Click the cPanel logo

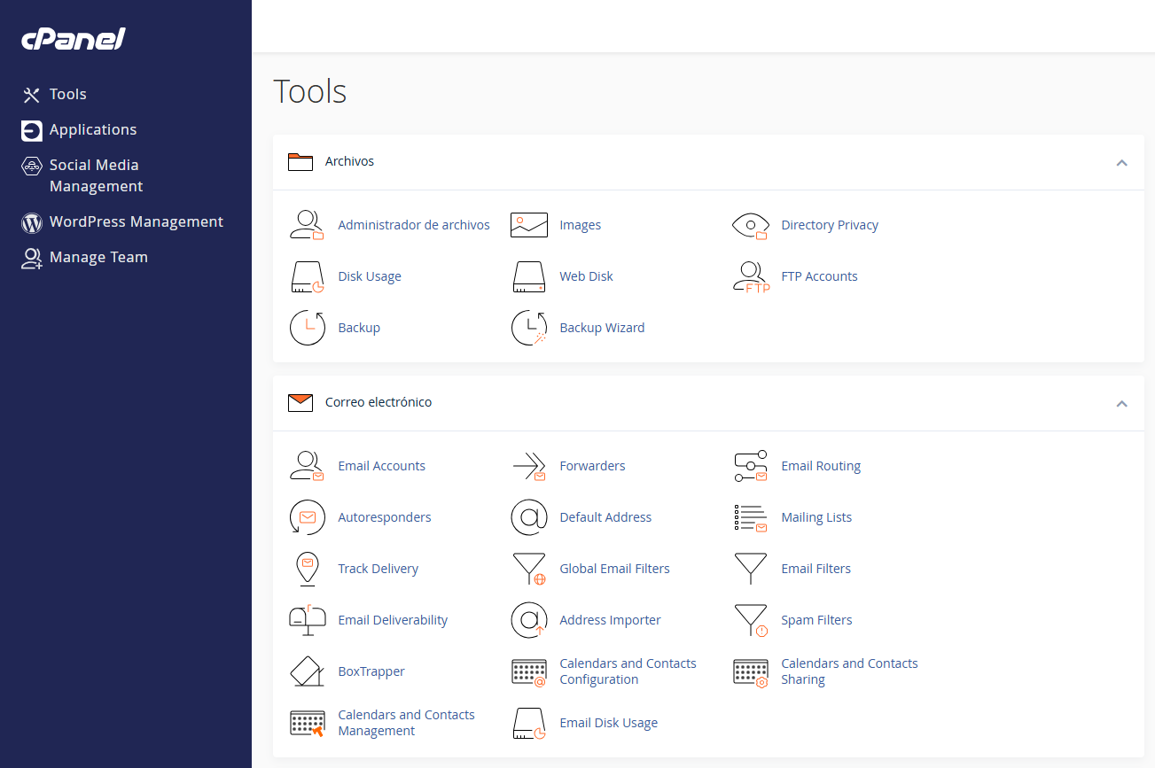click(x=74, y=39)
